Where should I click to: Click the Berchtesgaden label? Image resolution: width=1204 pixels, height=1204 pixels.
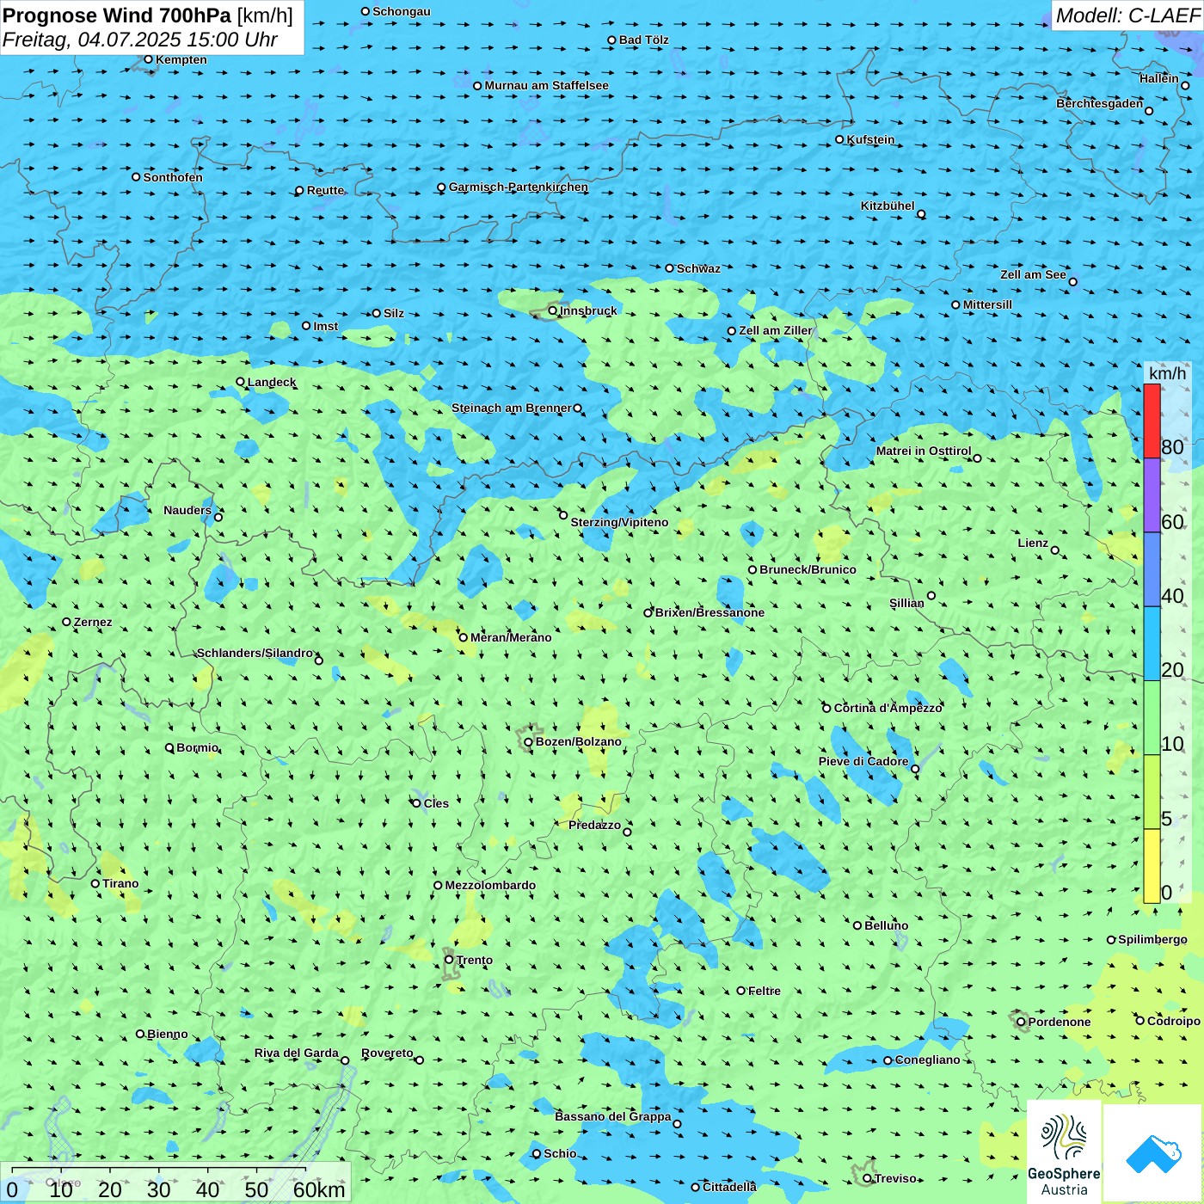click(1100, 103)
